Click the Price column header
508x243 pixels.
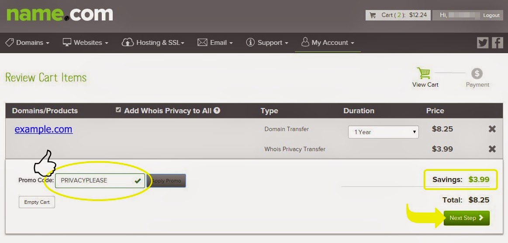[x=435, y=111]
